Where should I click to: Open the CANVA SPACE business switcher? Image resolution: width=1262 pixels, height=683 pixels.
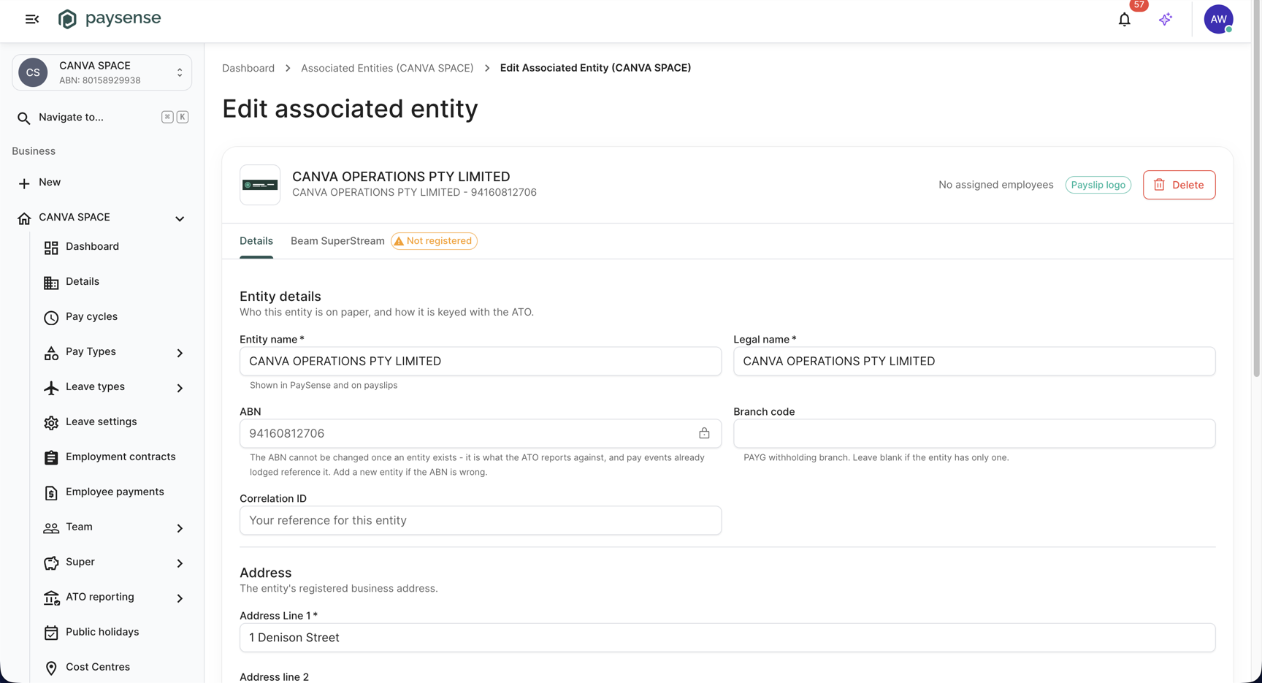point(102,72)
